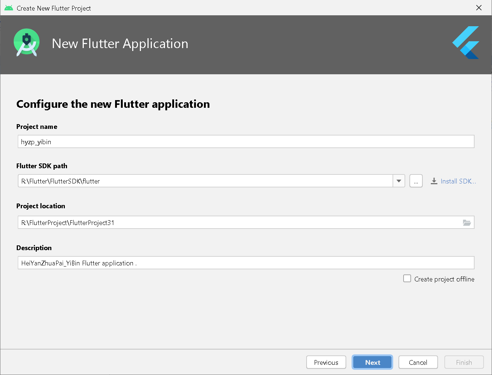Browse for SDK with the ellipsis button
The width and height of the screenshot is (492, 375).
pos(416,181)
